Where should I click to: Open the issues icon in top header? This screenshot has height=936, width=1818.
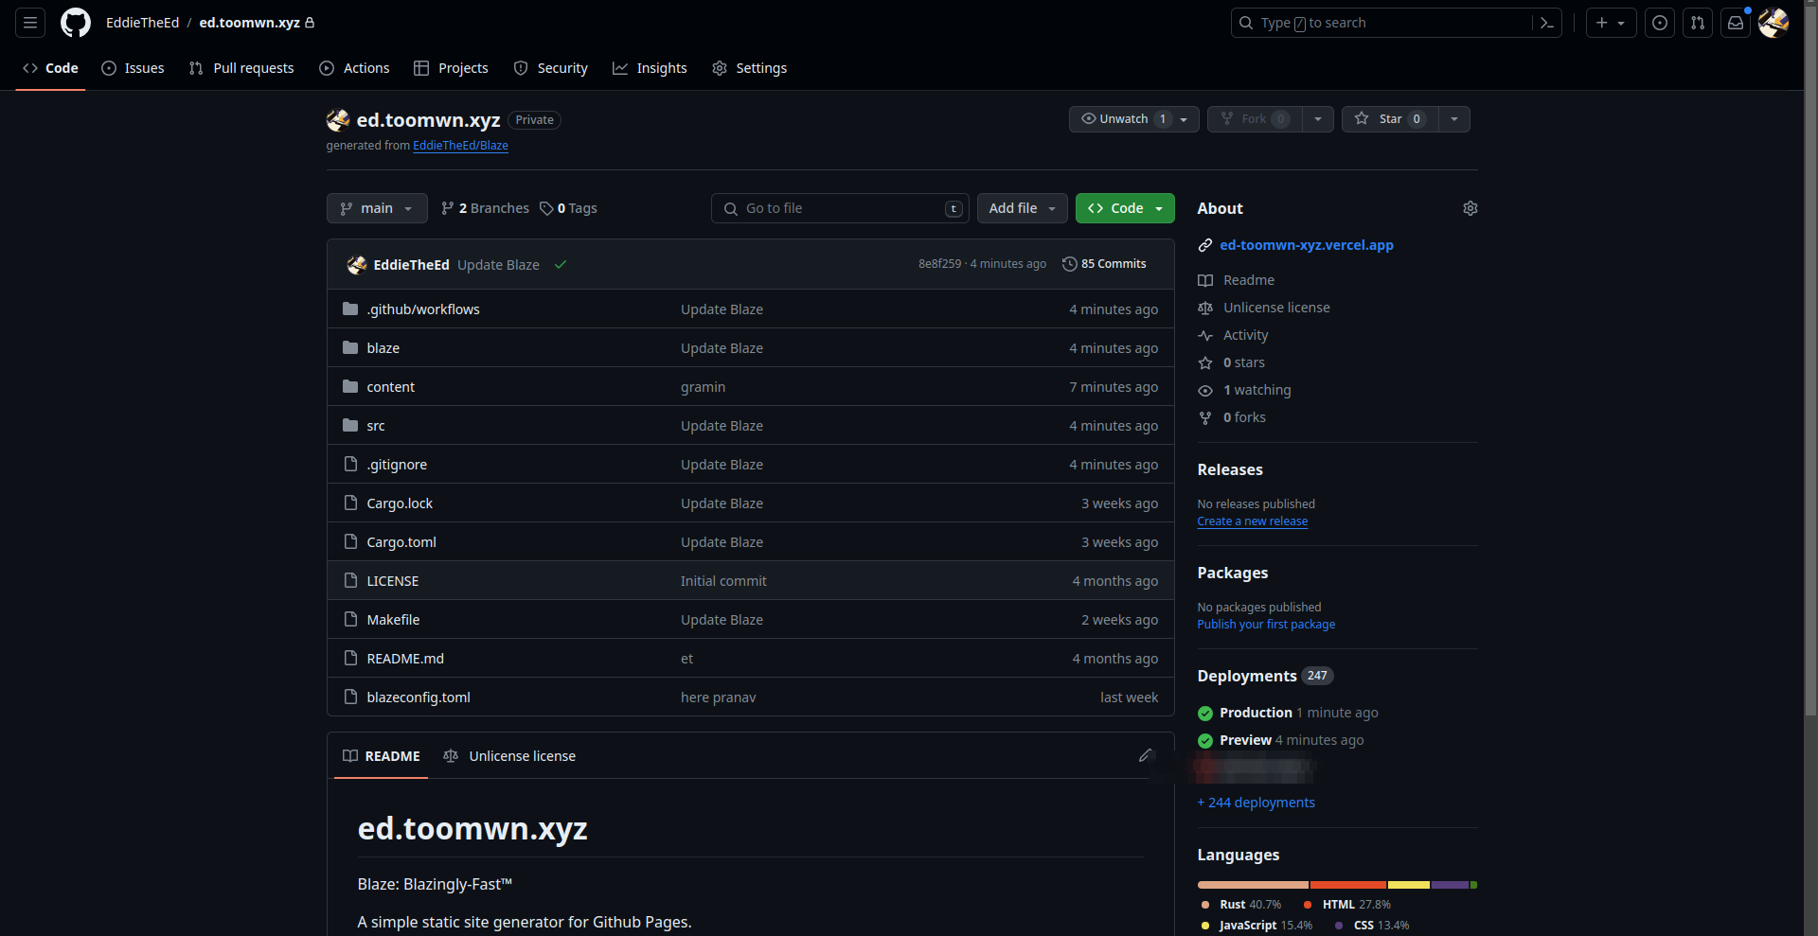[1659, 23]
